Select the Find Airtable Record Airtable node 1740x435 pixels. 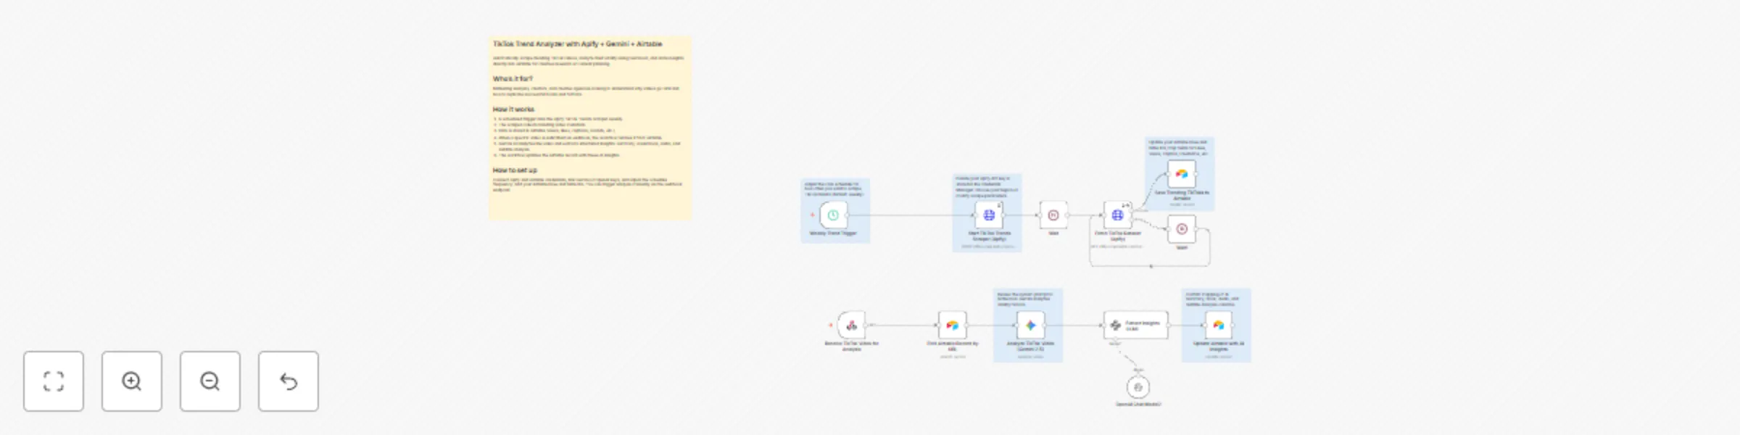tap(952, 326)
